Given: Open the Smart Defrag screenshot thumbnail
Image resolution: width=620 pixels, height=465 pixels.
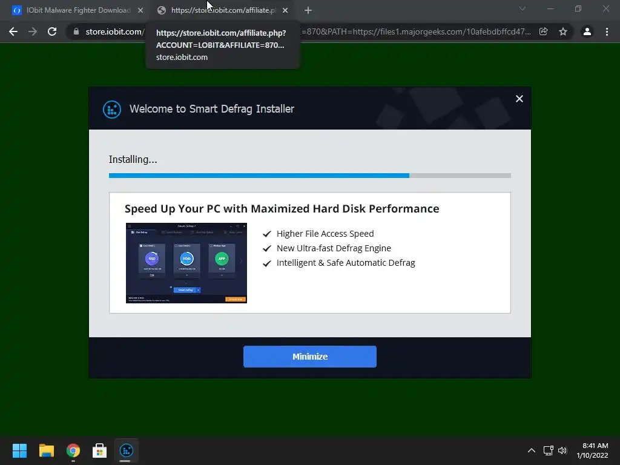Looking at the screenshot, I should coord(186,263).
